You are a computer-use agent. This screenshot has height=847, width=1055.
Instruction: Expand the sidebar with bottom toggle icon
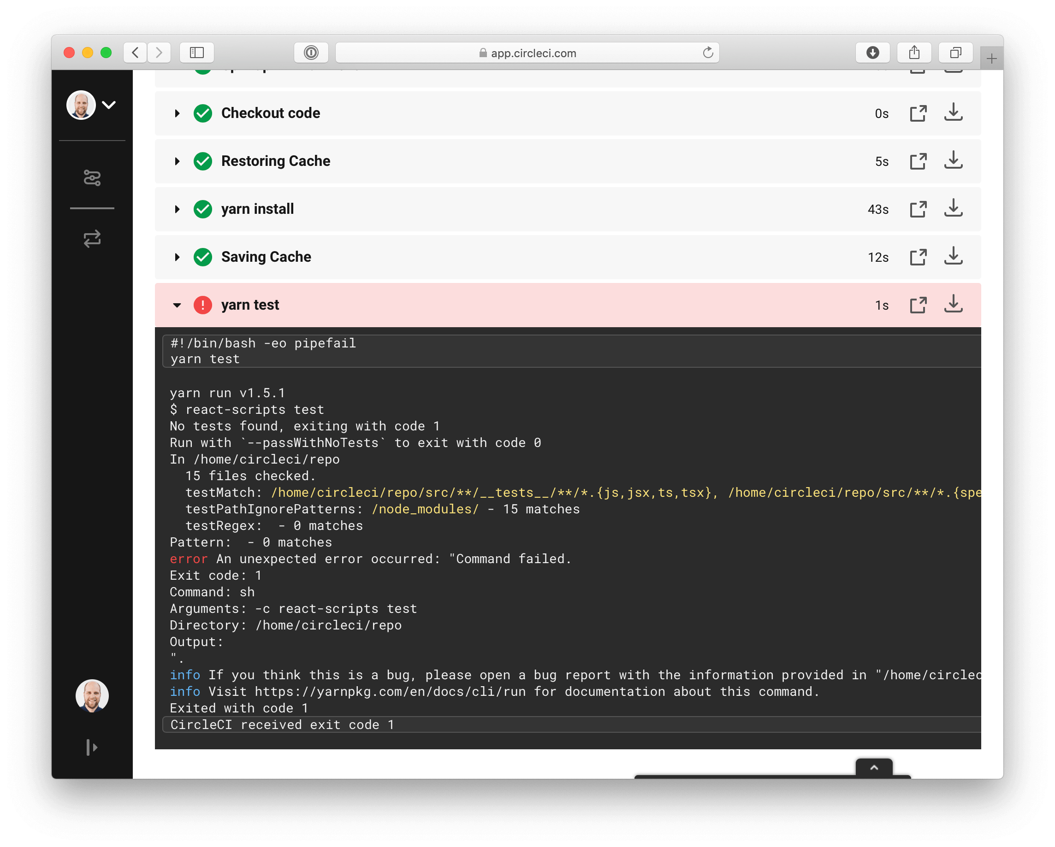92,747
